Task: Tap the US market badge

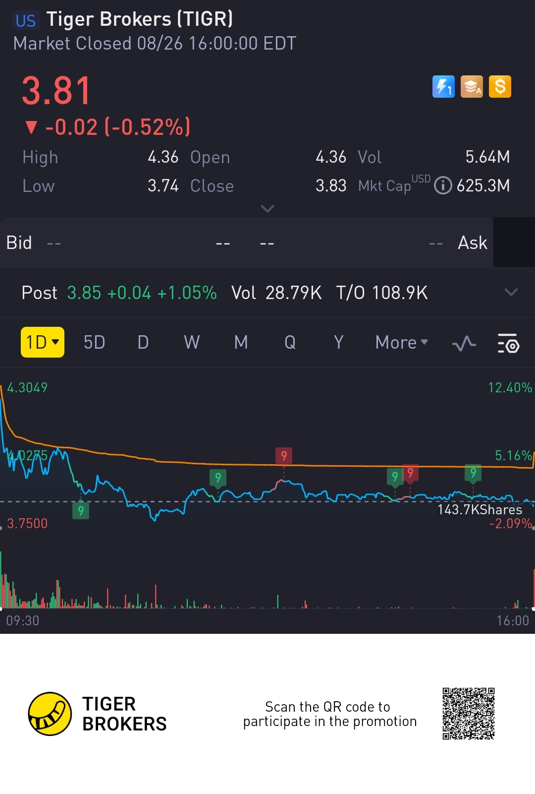Action: coord(26,20)
